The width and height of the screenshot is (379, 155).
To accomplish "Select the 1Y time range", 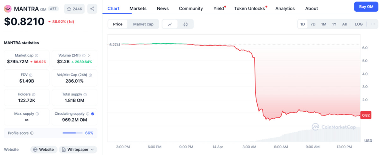I will (334, 24).
